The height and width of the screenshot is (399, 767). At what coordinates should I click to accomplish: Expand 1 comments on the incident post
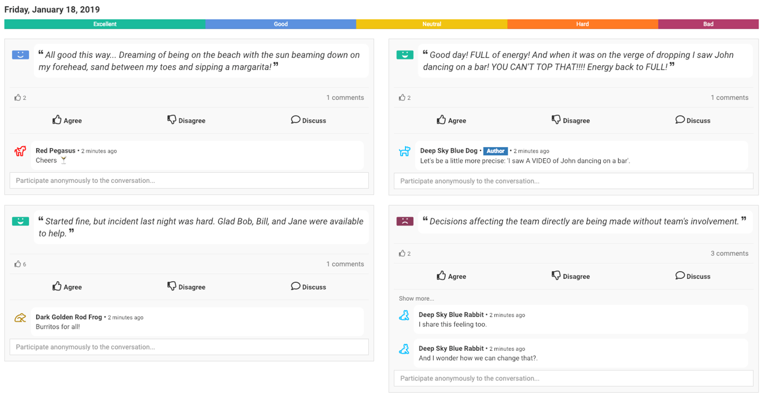pyautogui.click(x=345, y=264)
